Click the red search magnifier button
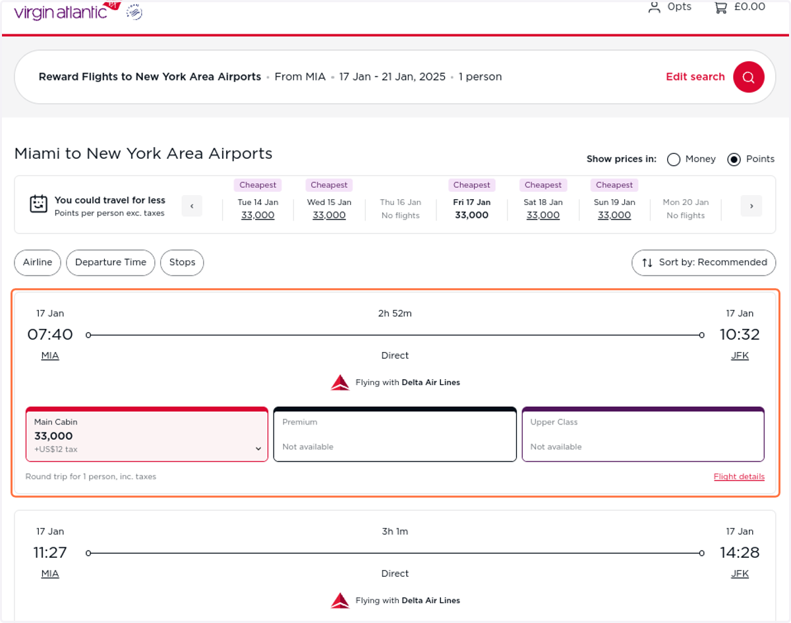The height and width of the screenshot is (623, 791). pyautogui.click(x=748, y=77)
